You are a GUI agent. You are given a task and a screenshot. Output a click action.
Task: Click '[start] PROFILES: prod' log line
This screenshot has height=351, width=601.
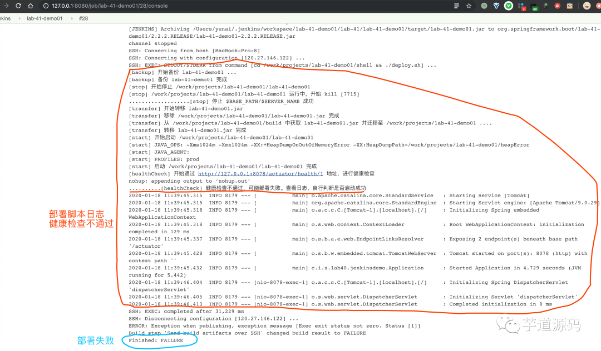(164, 159)
